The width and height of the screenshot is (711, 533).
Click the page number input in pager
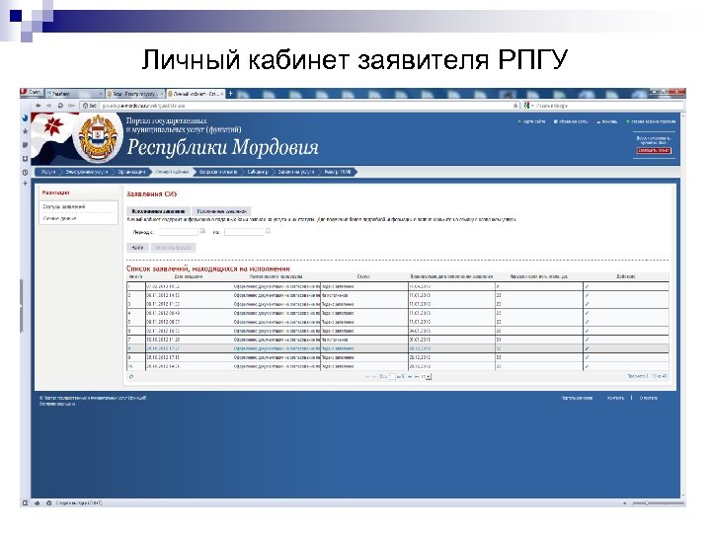pyautogui.click(x=392, y=377)
